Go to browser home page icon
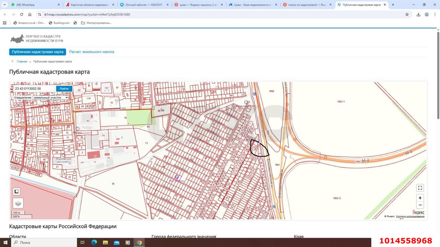 tap(30, 14)
